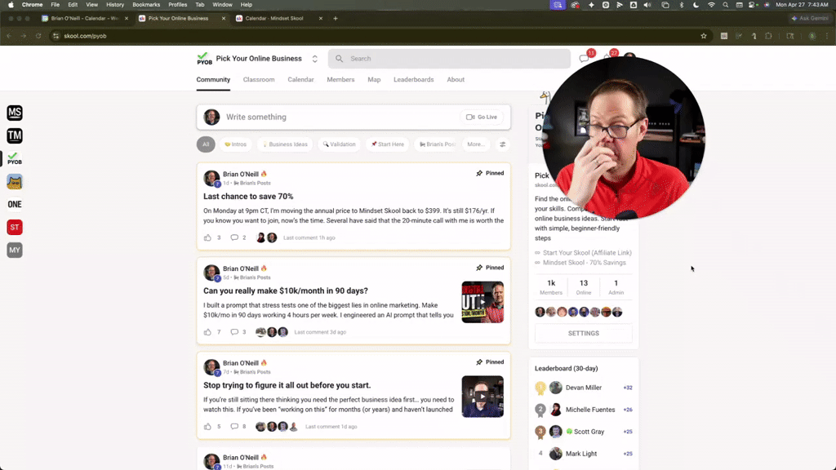836x470 pixels.
Task: Open the Bookmarks menu in menu bar
Action: pos(146,5)
